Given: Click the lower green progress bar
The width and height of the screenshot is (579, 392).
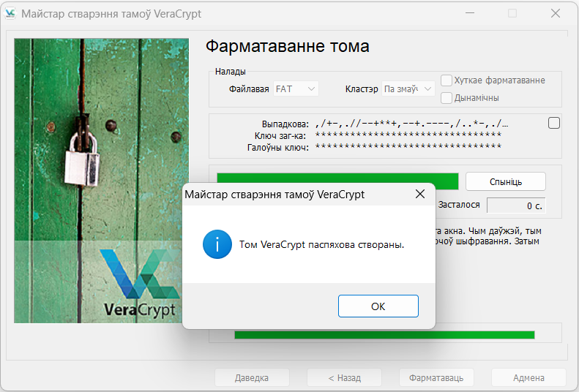Looking at the screenshot, I should pos(384,335).
